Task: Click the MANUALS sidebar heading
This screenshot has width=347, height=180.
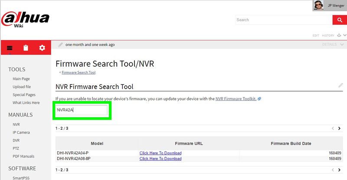Action: (x=20, y=115)
